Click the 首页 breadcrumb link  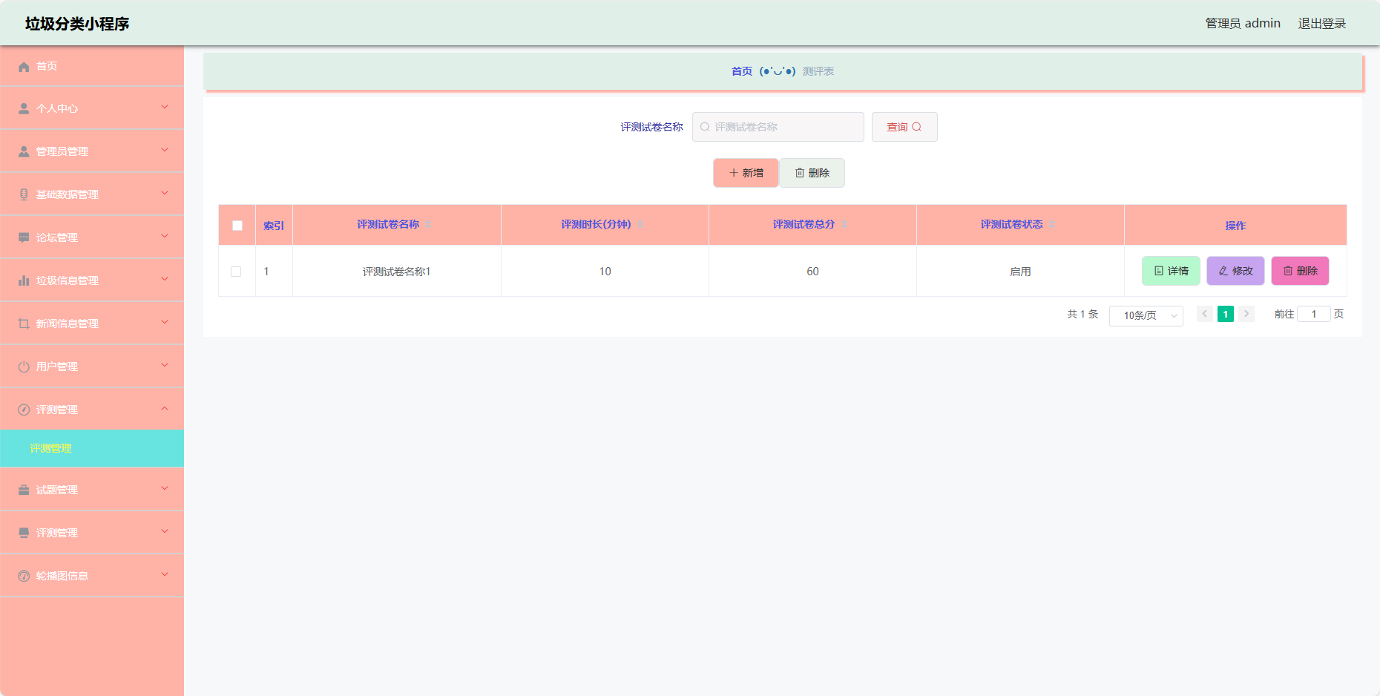742,71
